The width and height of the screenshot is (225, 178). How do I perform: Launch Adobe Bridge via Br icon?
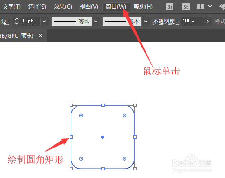[170, 7]
